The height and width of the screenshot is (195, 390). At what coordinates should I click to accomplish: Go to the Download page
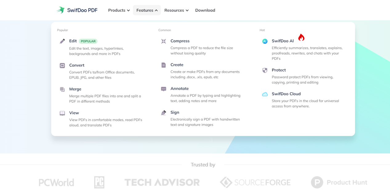click(205, 10)
